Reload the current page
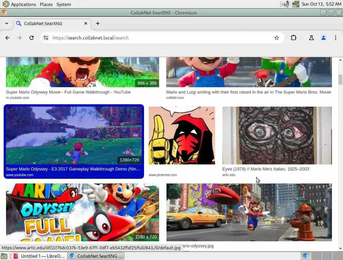Screen dimensions: 343x260 coord(31,38)
